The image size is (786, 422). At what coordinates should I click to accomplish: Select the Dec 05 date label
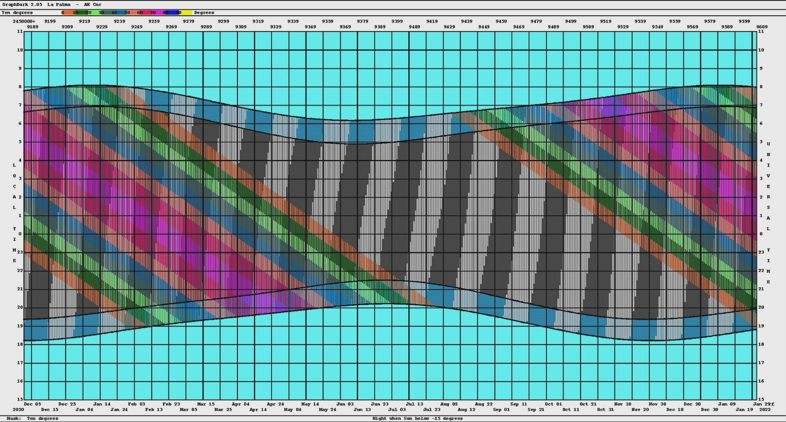tap(32, 404)
